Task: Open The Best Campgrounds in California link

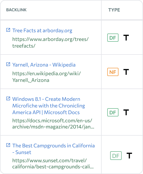Action: [x=54, y=149]
